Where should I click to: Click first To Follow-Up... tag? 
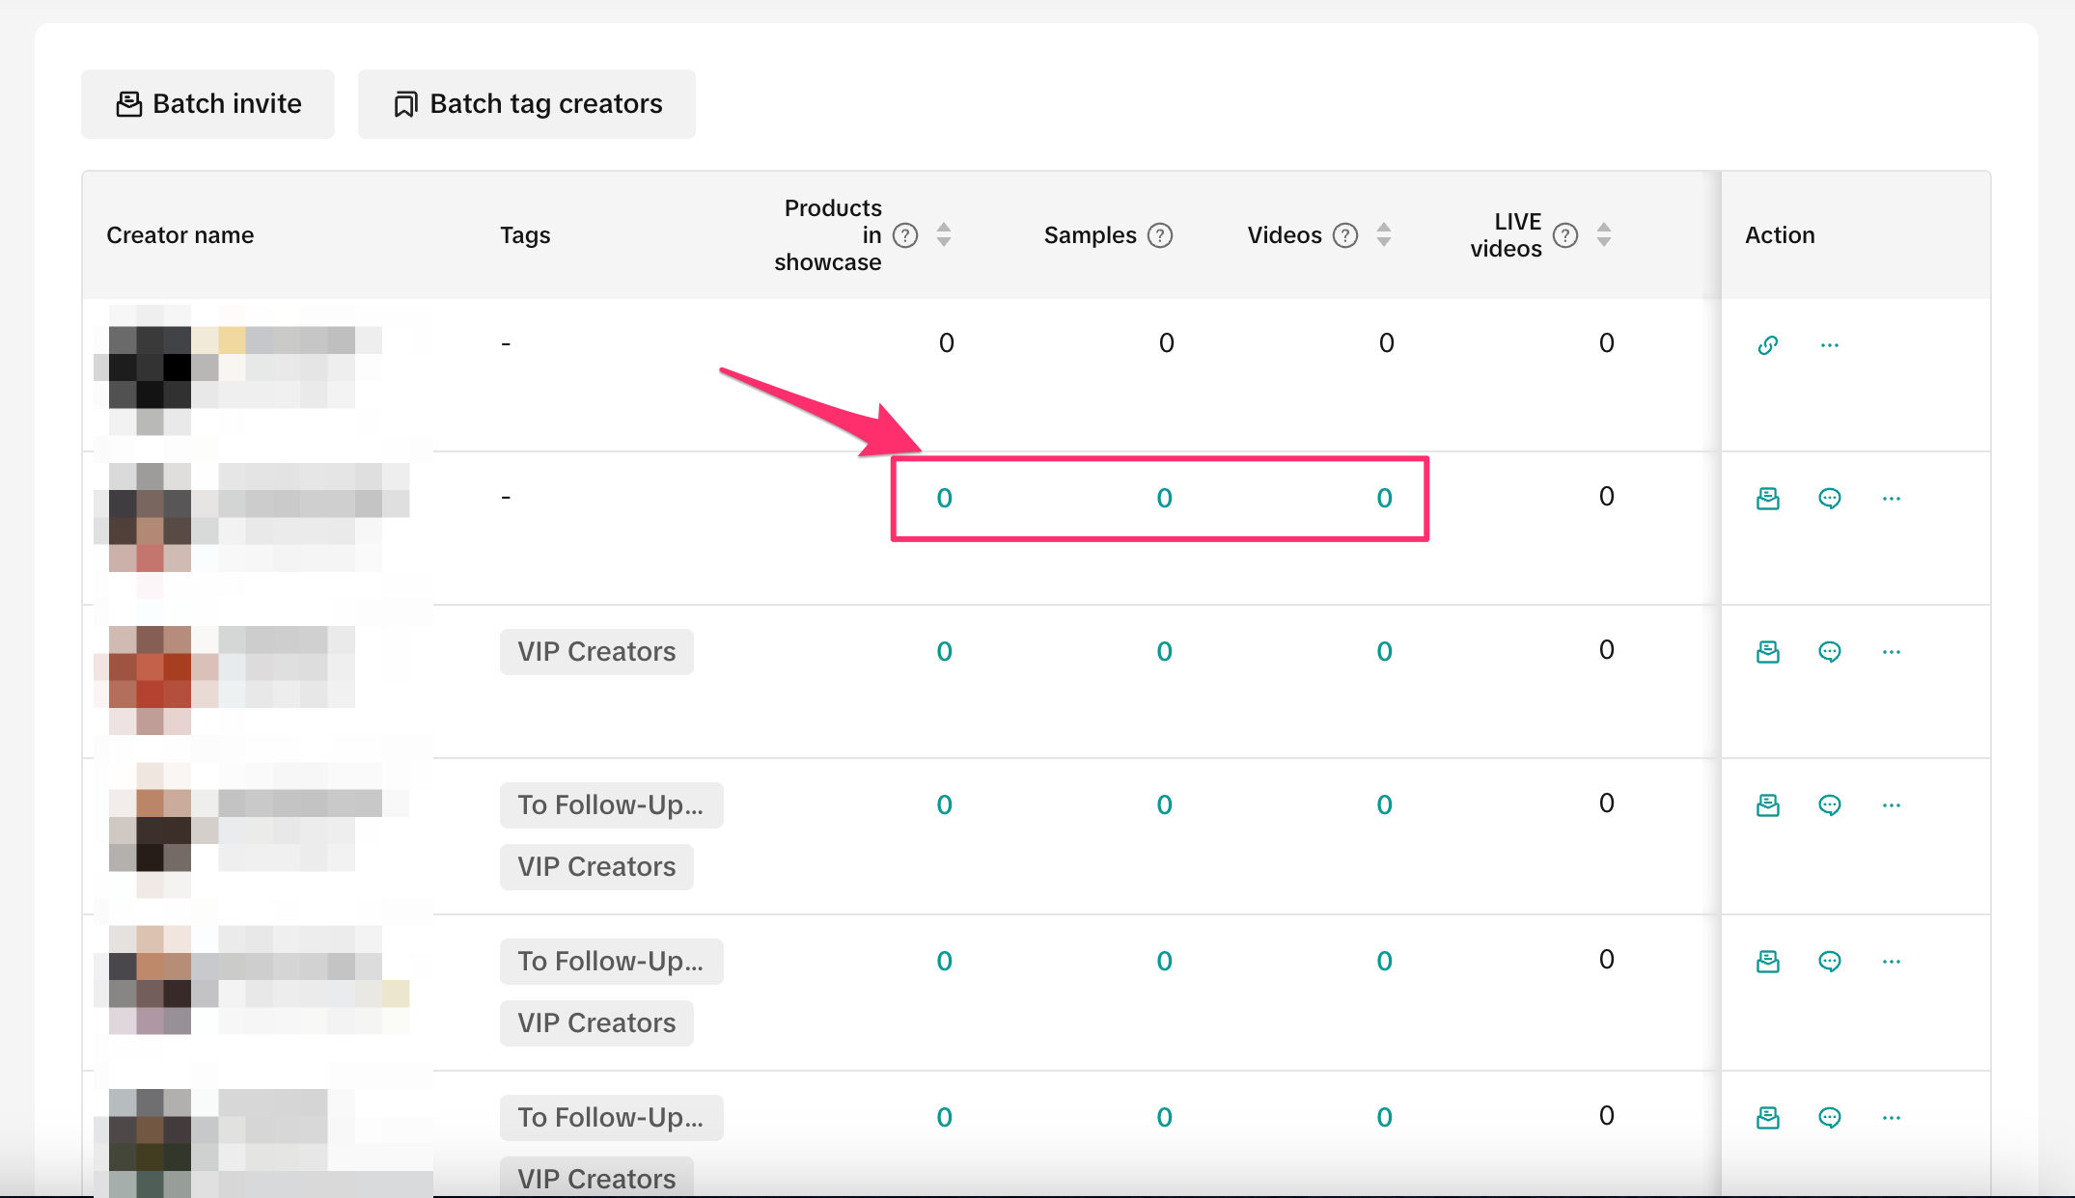[611, 804]
